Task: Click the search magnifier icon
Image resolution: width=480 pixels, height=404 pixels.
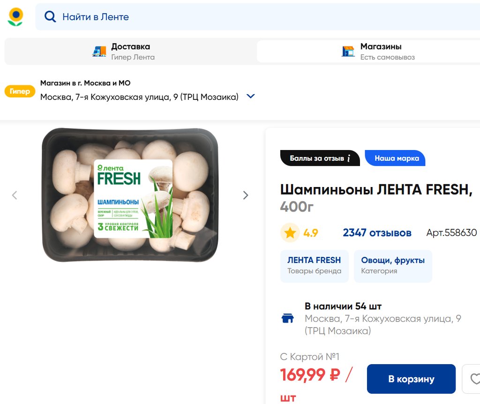Action: [x=50, y=17]
